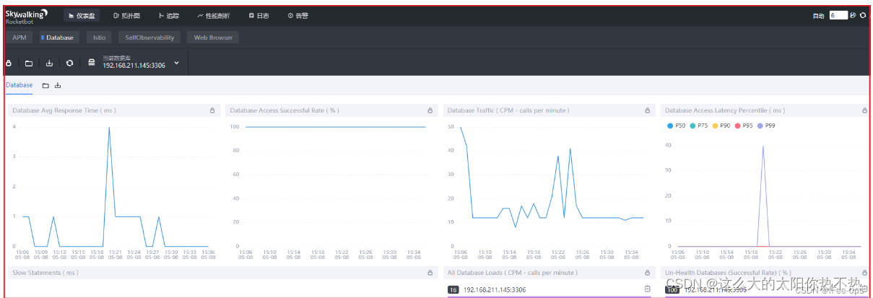
Task: Click the top-right refresh icon
Action: pos(862,15)
